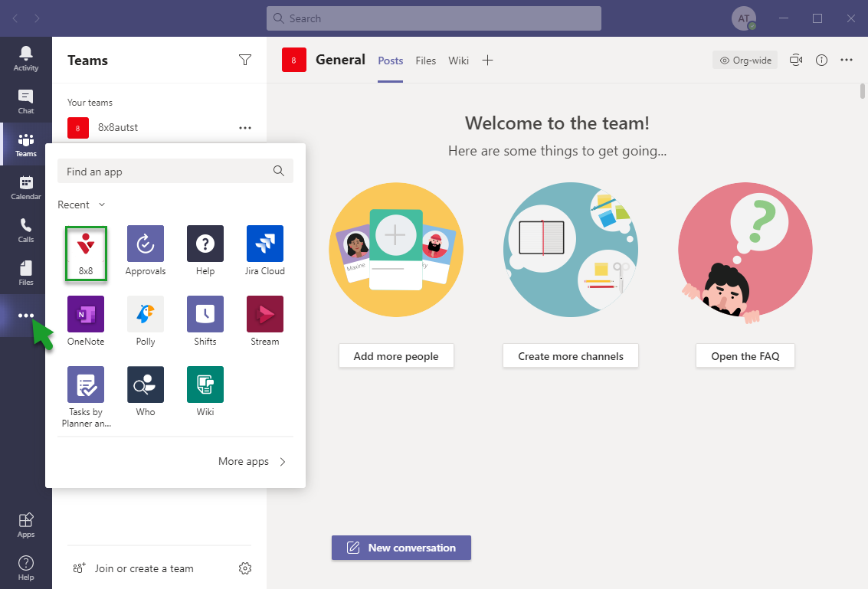
Task: Click the New conversation button
Action: coord(401,548)
